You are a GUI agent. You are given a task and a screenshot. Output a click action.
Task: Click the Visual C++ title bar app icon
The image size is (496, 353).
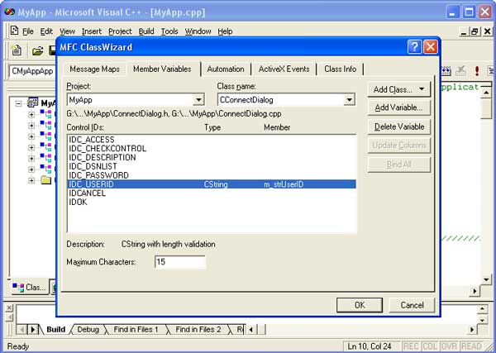point(9,12)
